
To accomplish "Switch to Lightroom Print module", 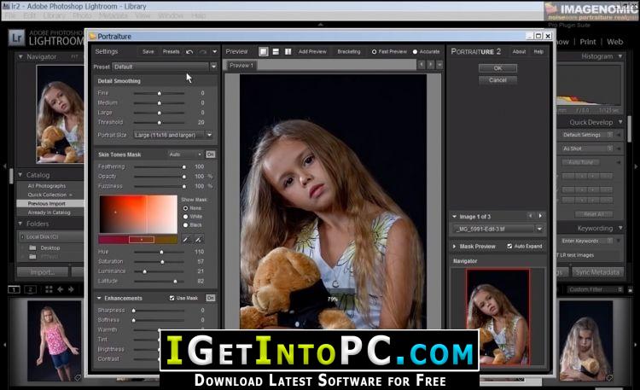I will pos(588,42).
